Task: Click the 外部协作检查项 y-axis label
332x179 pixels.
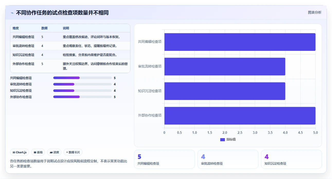Action: [150, 116]
